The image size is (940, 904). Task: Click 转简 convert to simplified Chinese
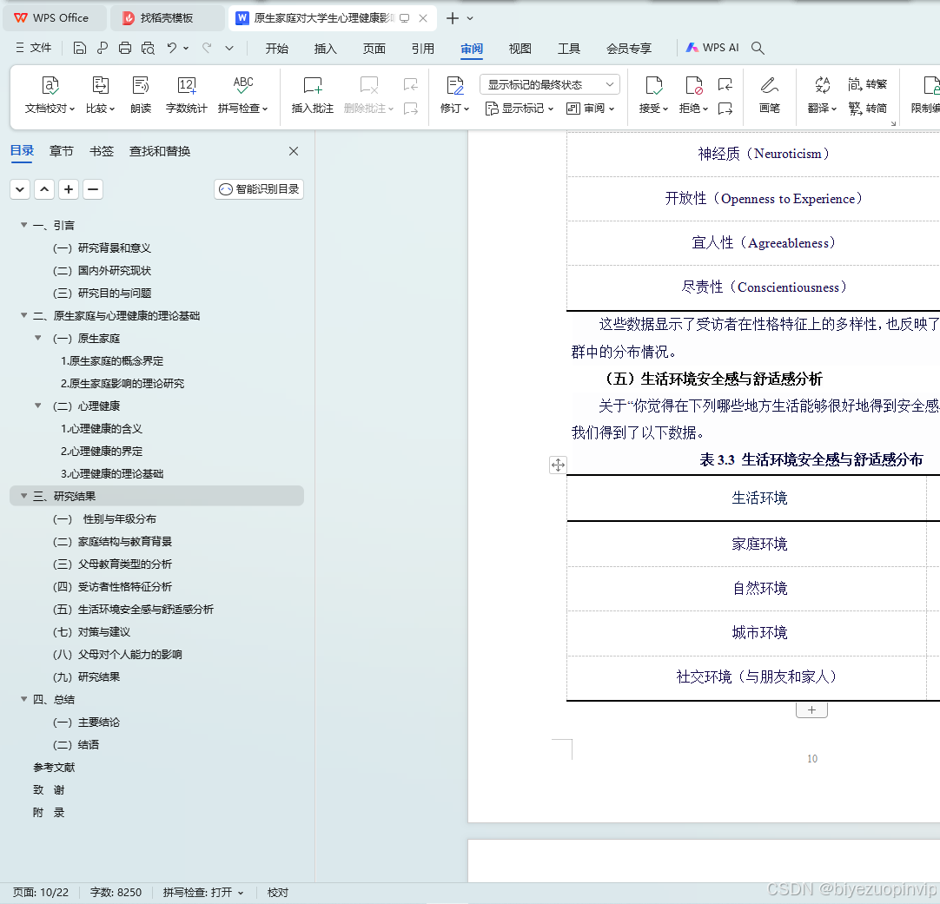pyautogui.click(x=868, y=109)
